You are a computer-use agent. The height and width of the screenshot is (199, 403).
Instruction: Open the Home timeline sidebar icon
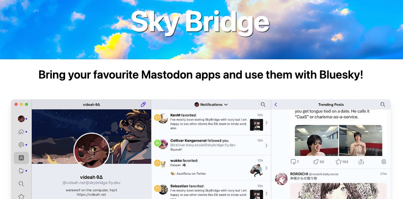point(21,132)
